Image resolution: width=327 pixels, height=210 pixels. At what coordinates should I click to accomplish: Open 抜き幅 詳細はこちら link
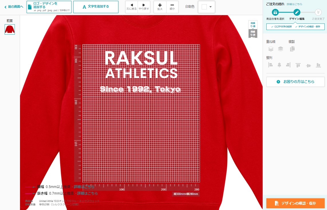[88, 193]
